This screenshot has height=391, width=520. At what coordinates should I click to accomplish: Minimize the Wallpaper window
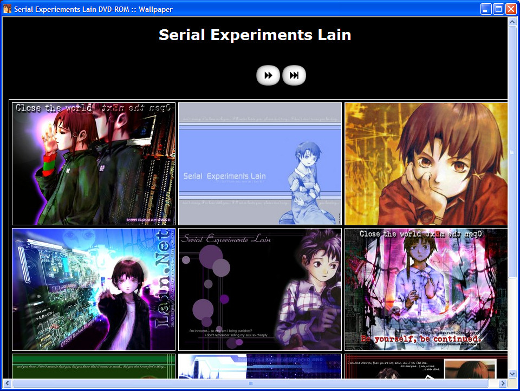click(486, 9)
